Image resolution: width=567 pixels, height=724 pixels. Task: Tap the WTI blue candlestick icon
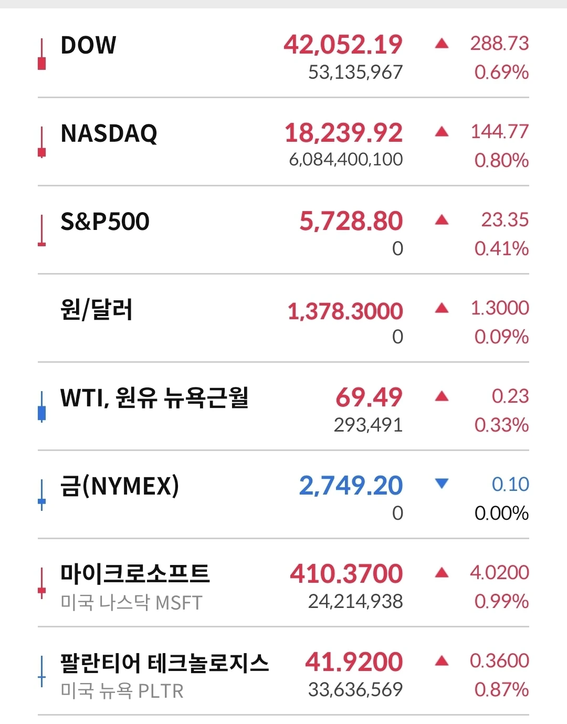(42, 407)
